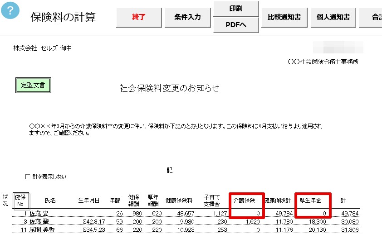Click health insurance value 9,930
Viewport: 382px width, 234px height.
coord(187,222)
